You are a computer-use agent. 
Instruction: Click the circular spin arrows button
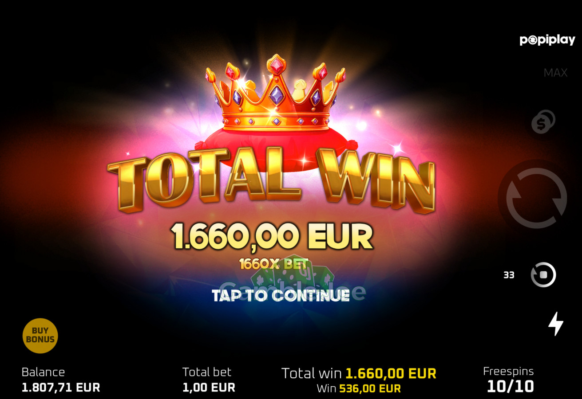[536, 198]
